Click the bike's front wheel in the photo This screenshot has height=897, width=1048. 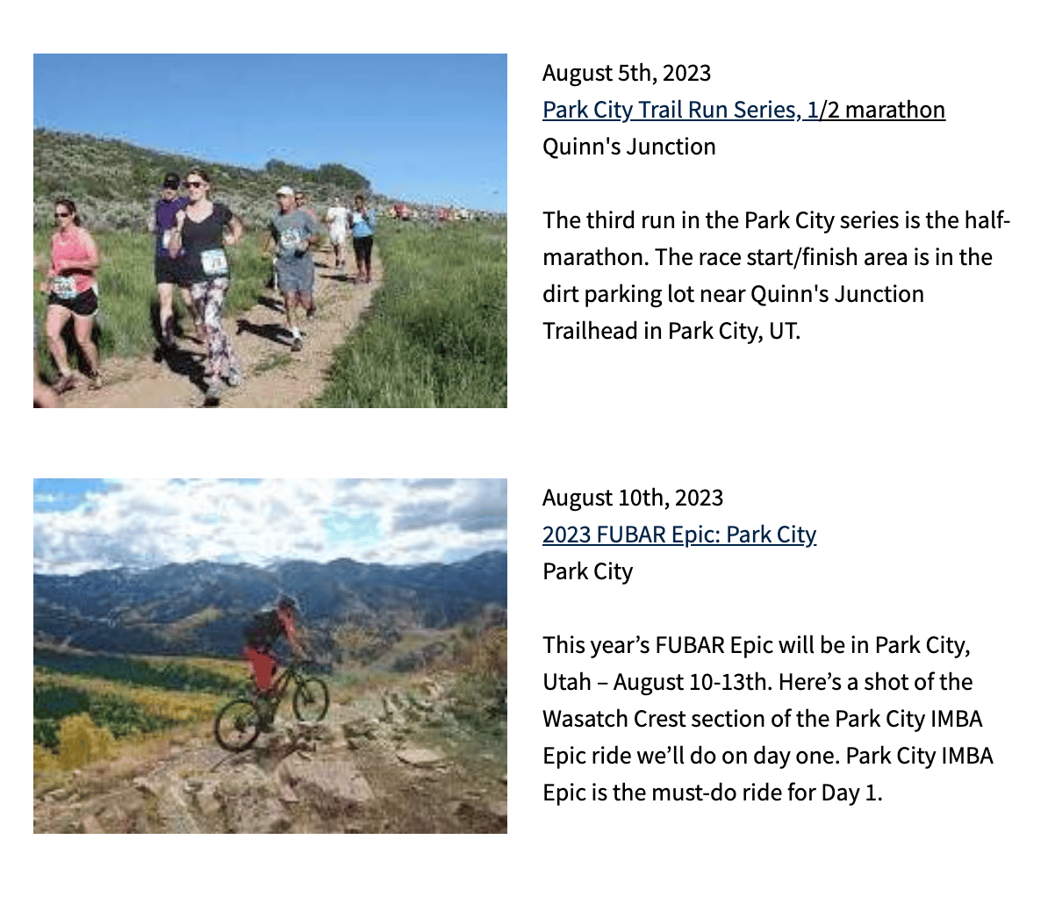coord(310,699)
